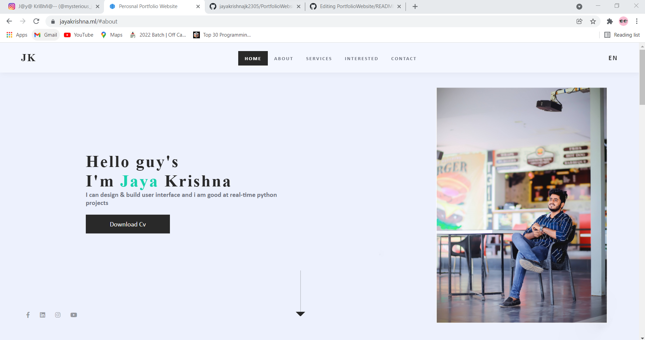Open the EN language selector

pyautogui.click(x=613, y=58)
